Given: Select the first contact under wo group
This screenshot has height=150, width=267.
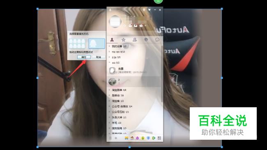Looking at the screenshot, I should pos(133,71).
